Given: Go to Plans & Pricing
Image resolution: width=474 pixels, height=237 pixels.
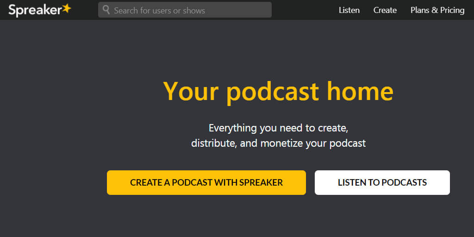Looking at the screenshot, I should (437, 10).
